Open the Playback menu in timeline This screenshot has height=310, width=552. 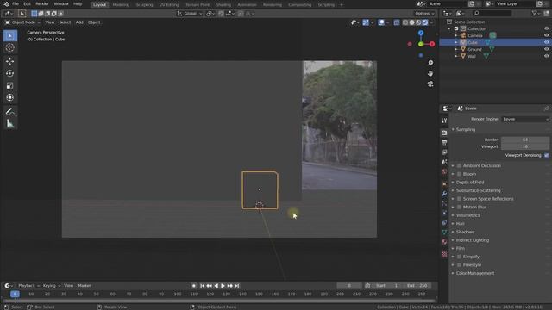click(x=28, y=286)
